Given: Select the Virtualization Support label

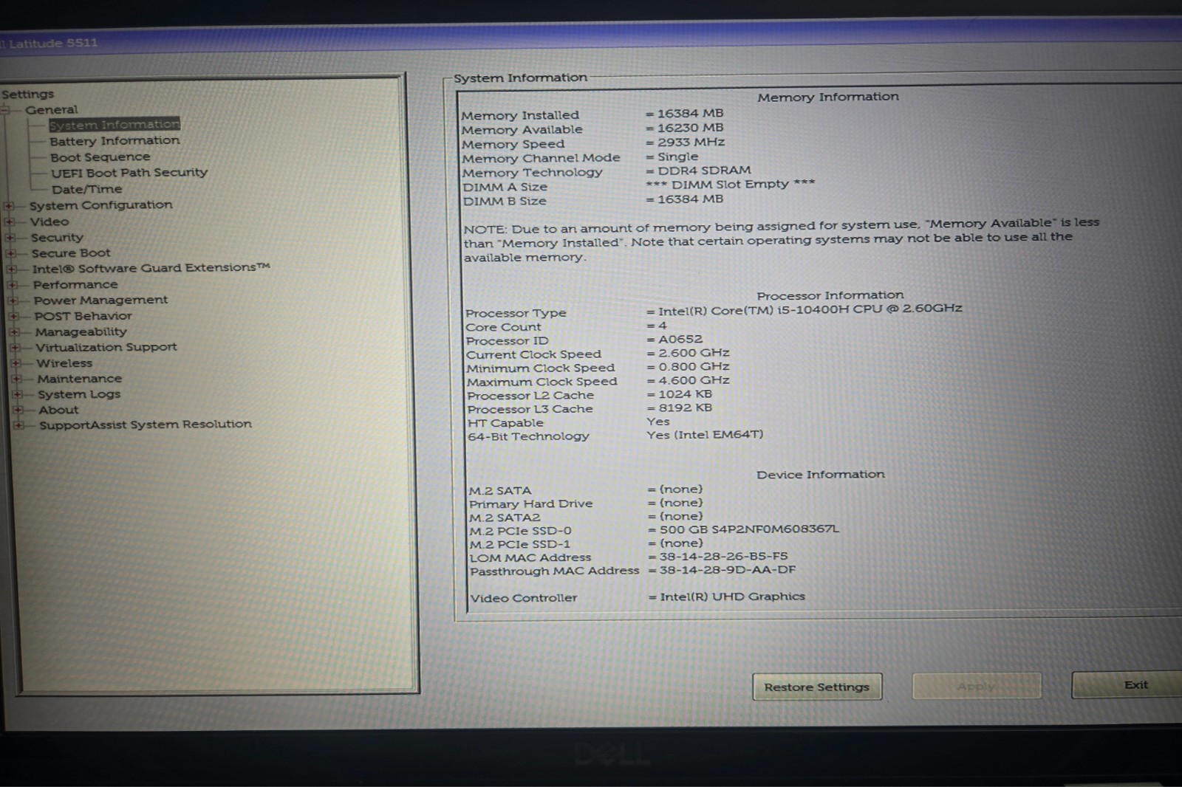Looking at the screenshot, I should click(106, 347).
